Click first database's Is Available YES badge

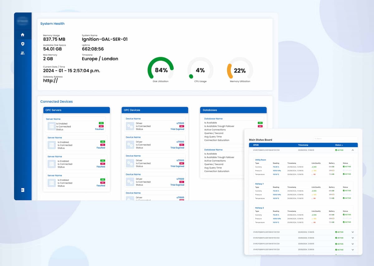click(260, 123)
